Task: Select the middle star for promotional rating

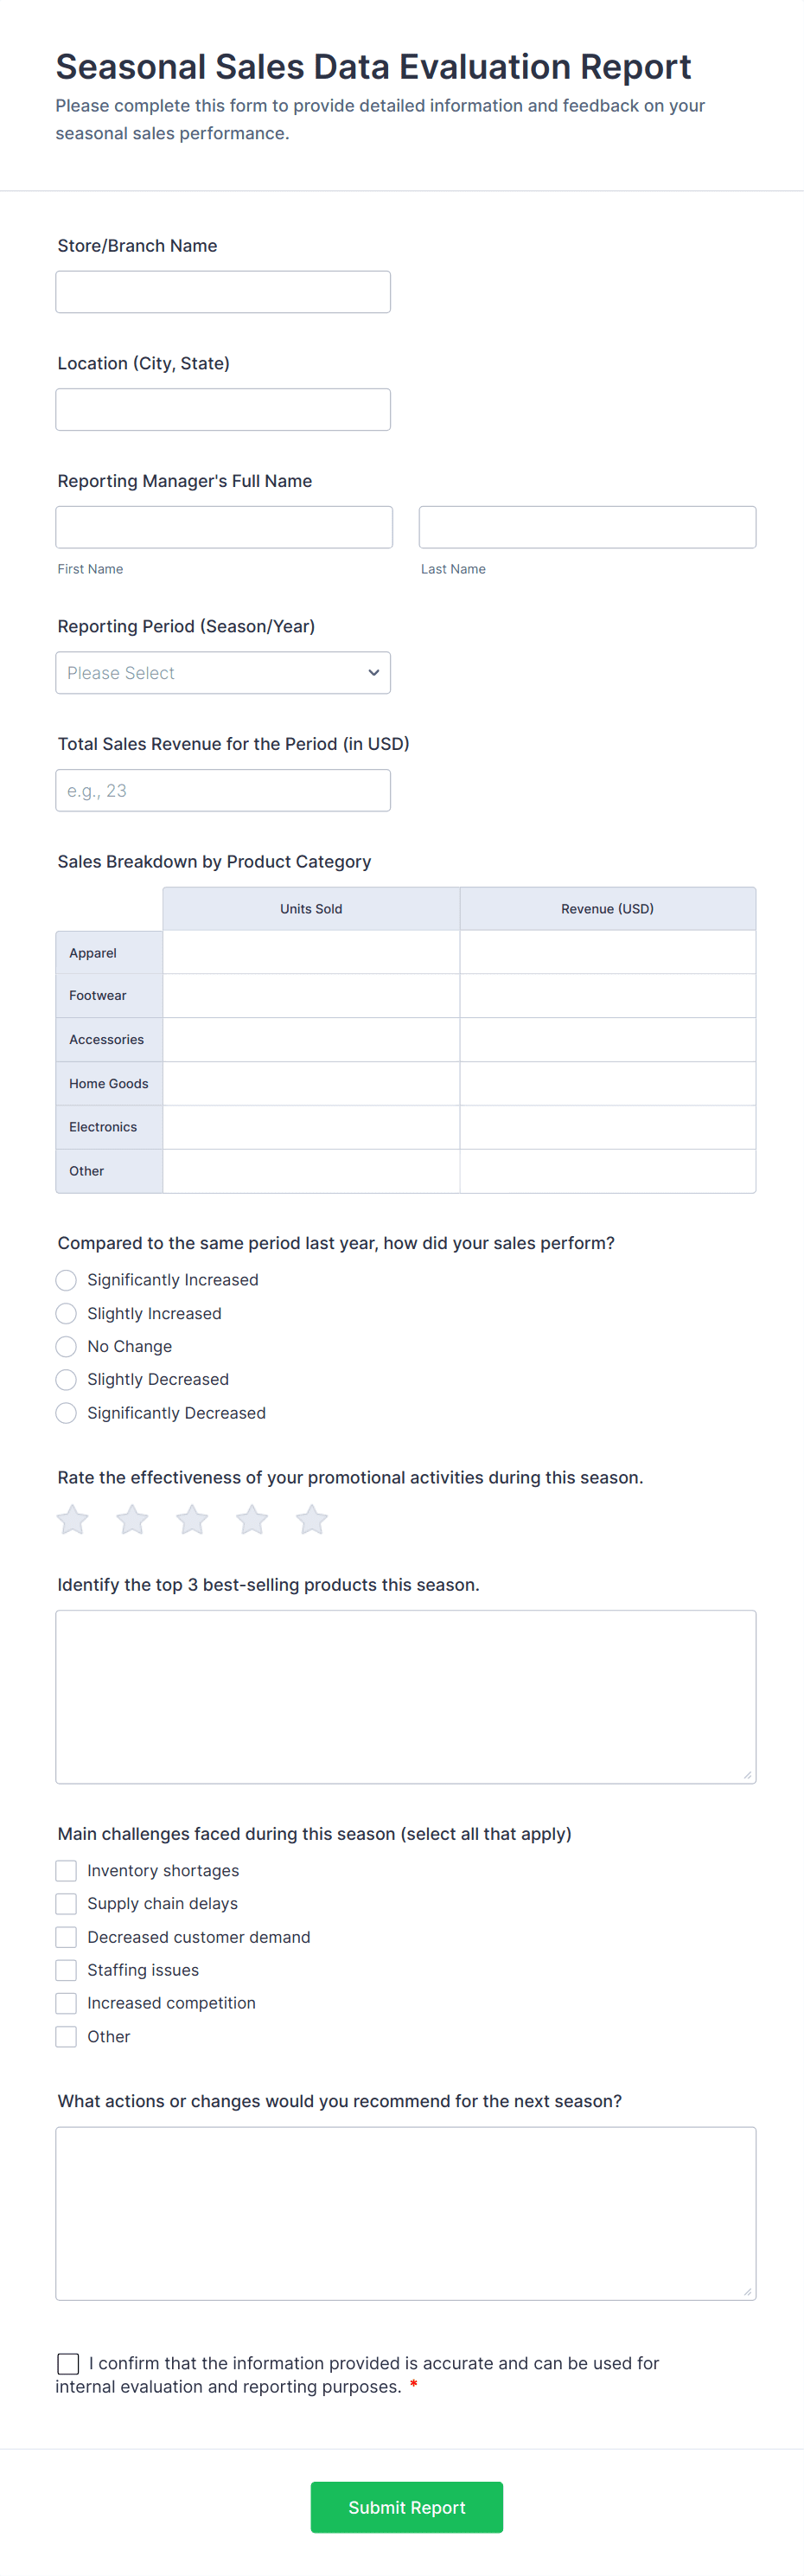Action: [191, 1519]
